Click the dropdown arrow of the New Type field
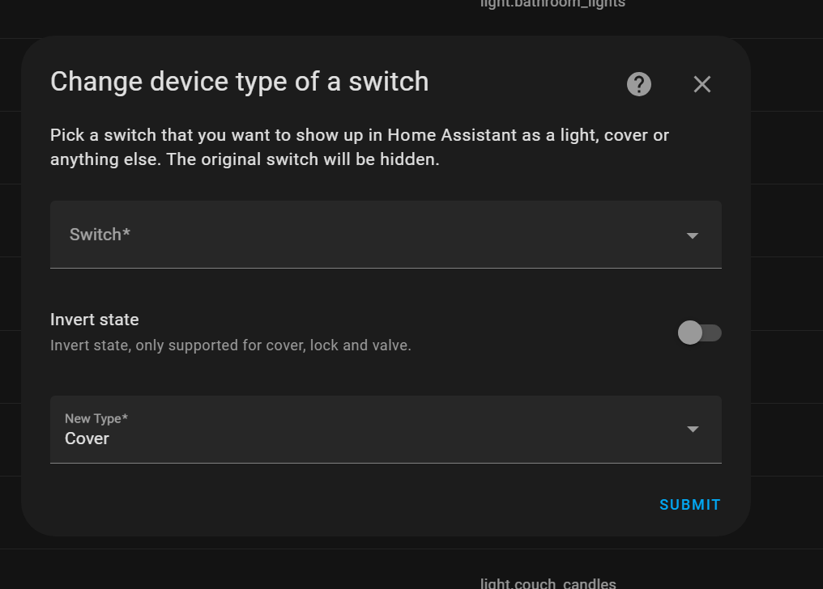The height and width of the screenshot is (589, 823). pyautogui.click(x=693, y=430)
